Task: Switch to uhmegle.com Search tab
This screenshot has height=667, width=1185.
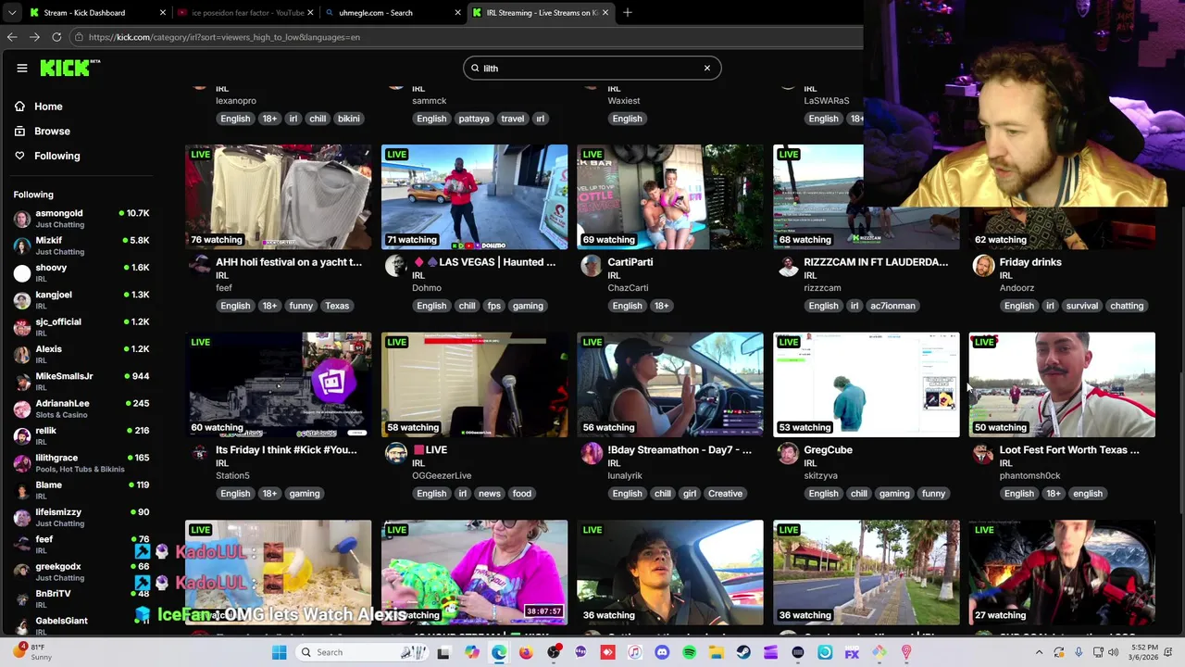Action: pos(392,13)
